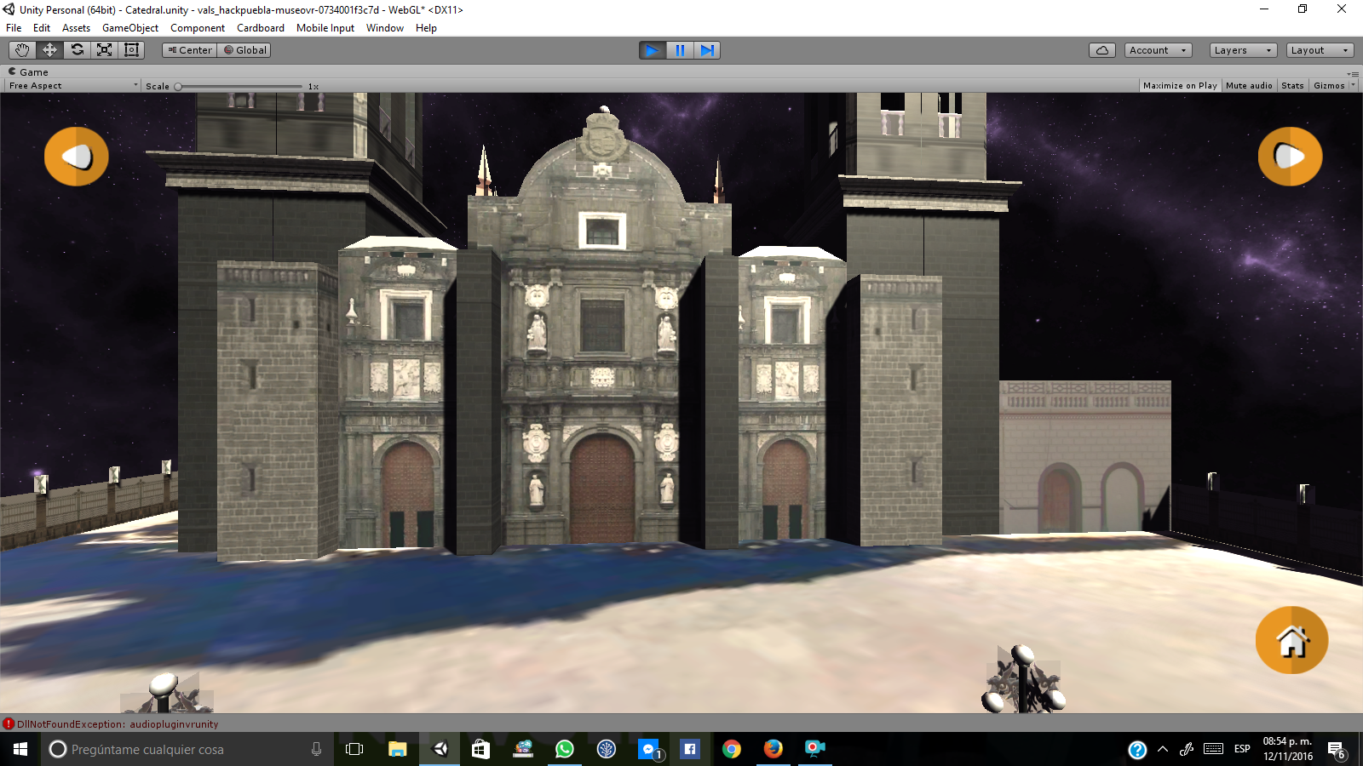1363x766 pixels.
Task: Toggle Stats overlay
Action: (1292, 86)
